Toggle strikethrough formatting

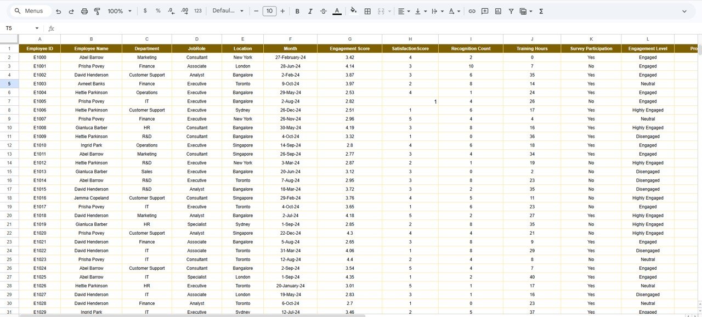[x=323, y=11]
